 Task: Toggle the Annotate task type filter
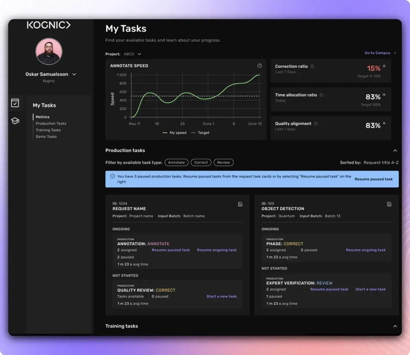pos(176,163)
